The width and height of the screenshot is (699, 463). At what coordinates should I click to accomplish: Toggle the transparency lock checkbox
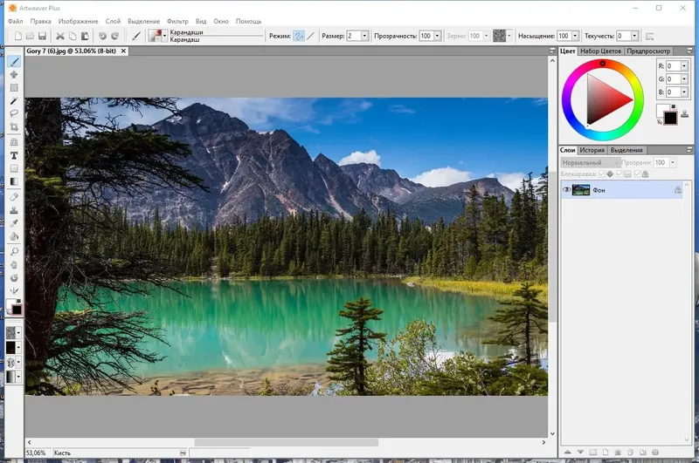(x=602, y=174)
